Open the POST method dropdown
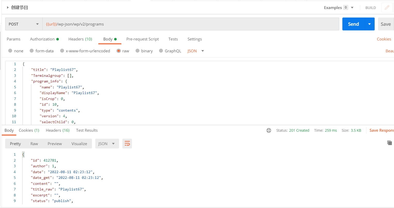394x208 pixels. tap(23, 24)
